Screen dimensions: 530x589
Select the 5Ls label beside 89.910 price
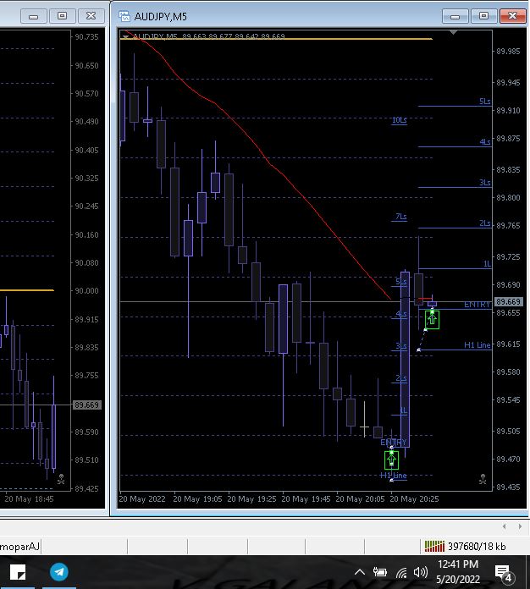[485, 102]
